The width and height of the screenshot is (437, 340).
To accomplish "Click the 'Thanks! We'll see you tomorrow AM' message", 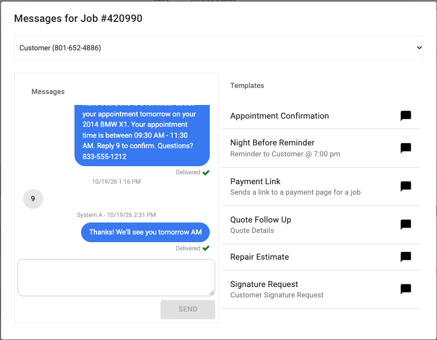I will tap(145, 232).
